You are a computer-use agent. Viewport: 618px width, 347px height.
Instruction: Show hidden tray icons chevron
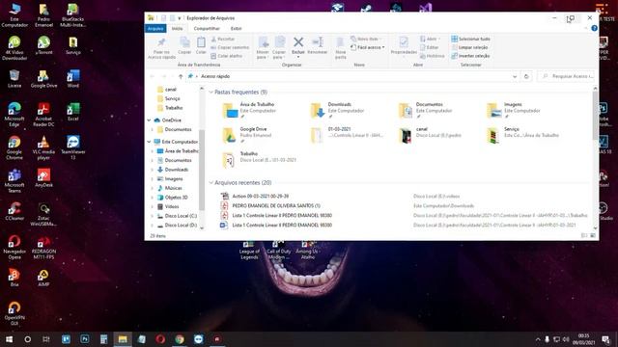(538, 339)
